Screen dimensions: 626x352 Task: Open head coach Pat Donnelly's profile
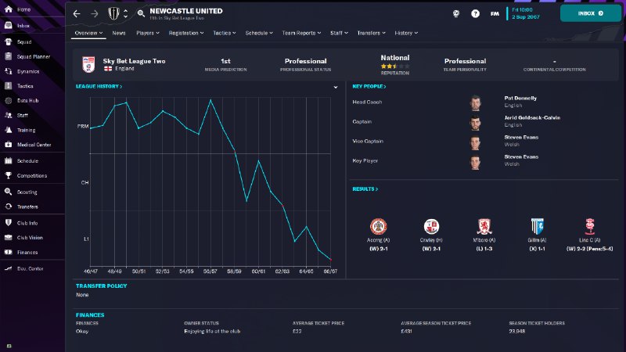[x=520, y=99]
